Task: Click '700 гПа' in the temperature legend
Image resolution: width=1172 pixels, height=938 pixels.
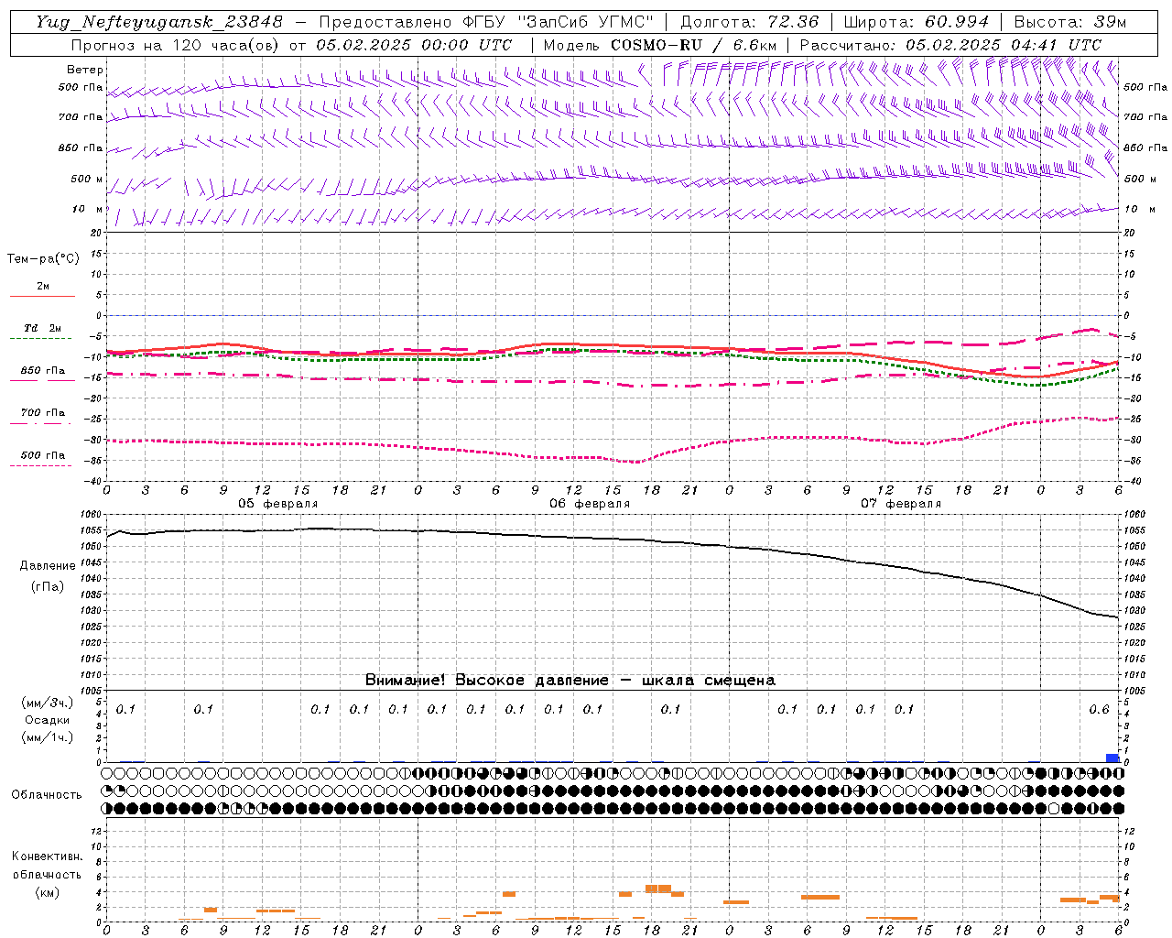Action: (x=43, y=413)
